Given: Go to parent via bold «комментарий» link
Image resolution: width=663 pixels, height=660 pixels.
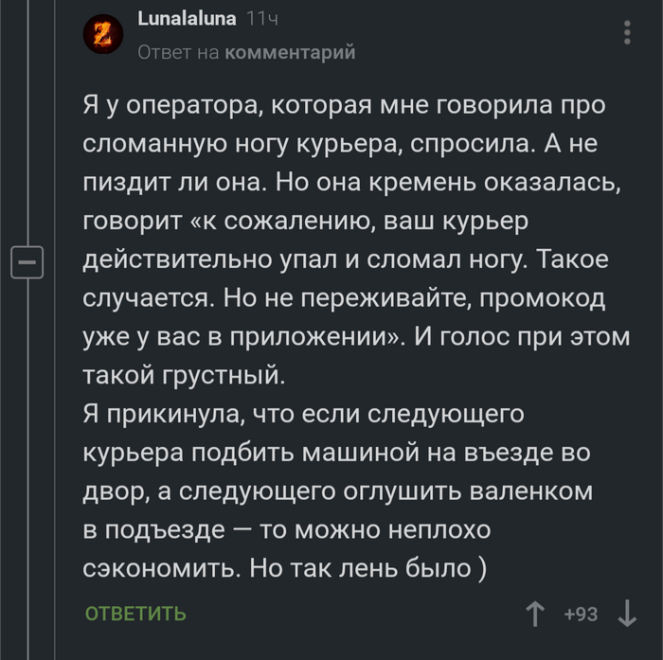Looking at the screenshot, I should tap(289, 53).
